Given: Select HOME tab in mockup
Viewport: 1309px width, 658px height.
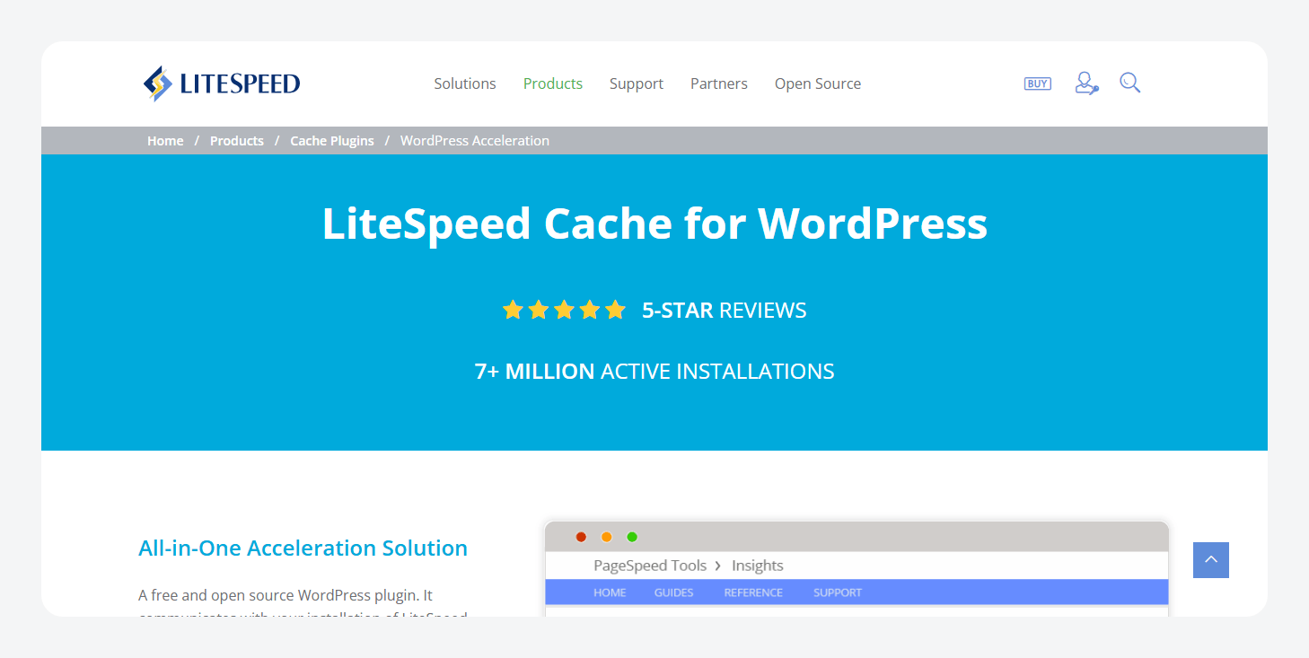Looking at the screenshot, I should click(610, 592).
